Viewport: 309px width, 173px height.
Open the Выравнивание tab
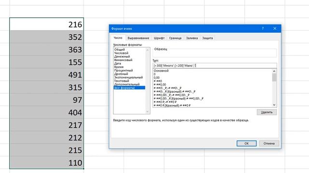(x=139, y=38)
